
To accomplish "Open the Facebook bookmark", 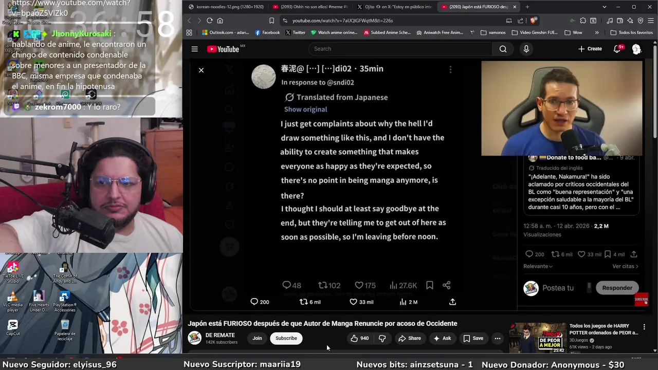I will point(267,32).
